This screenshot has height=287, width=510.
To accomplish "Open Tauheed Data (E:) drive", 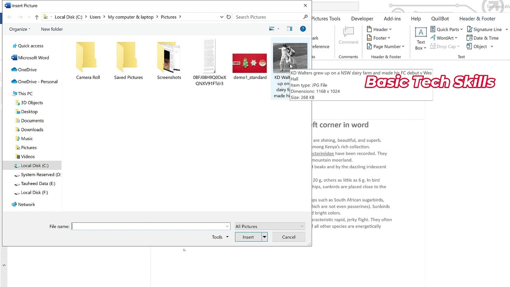I will pos(38,183).
